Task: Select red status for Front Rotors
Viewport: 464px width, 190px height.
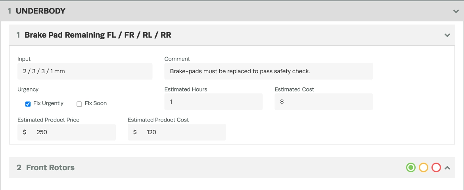Action: [x=436, y=167]
